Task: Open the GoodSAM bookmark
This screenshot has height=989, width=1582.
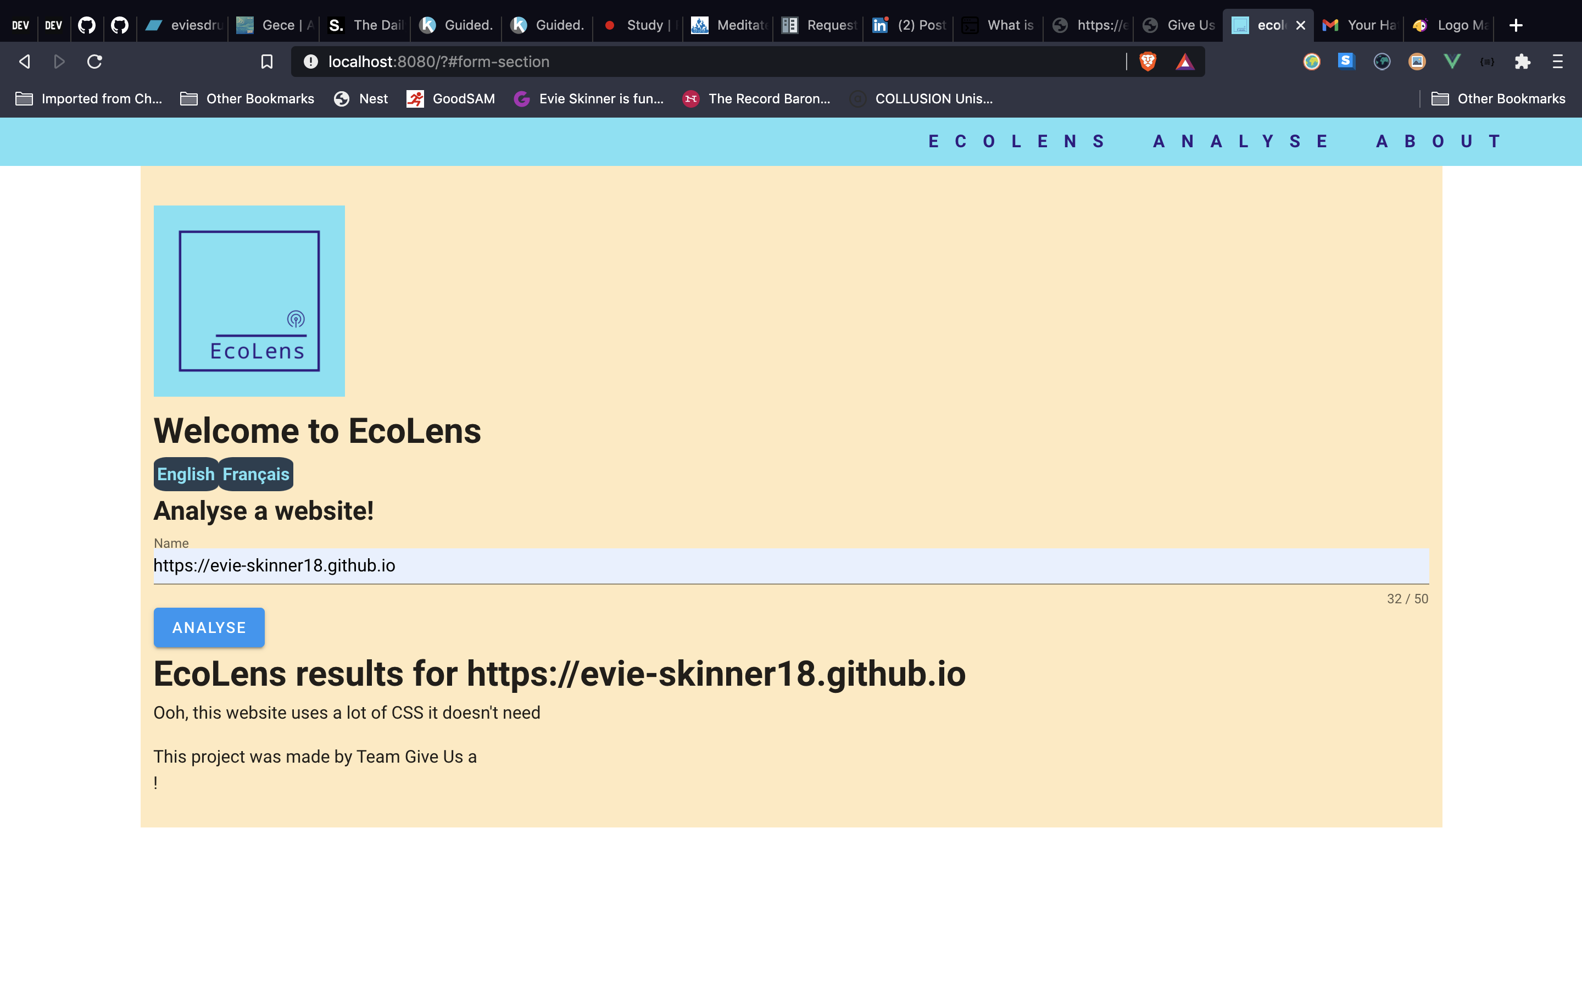Action: [x=450, y=99]
